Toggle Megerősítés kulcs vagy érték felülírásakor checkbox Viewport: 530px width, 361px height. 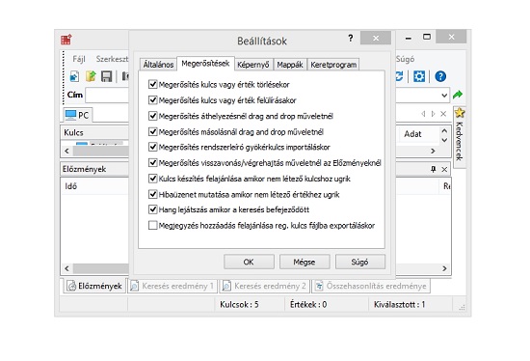click(x=153, y=99)
